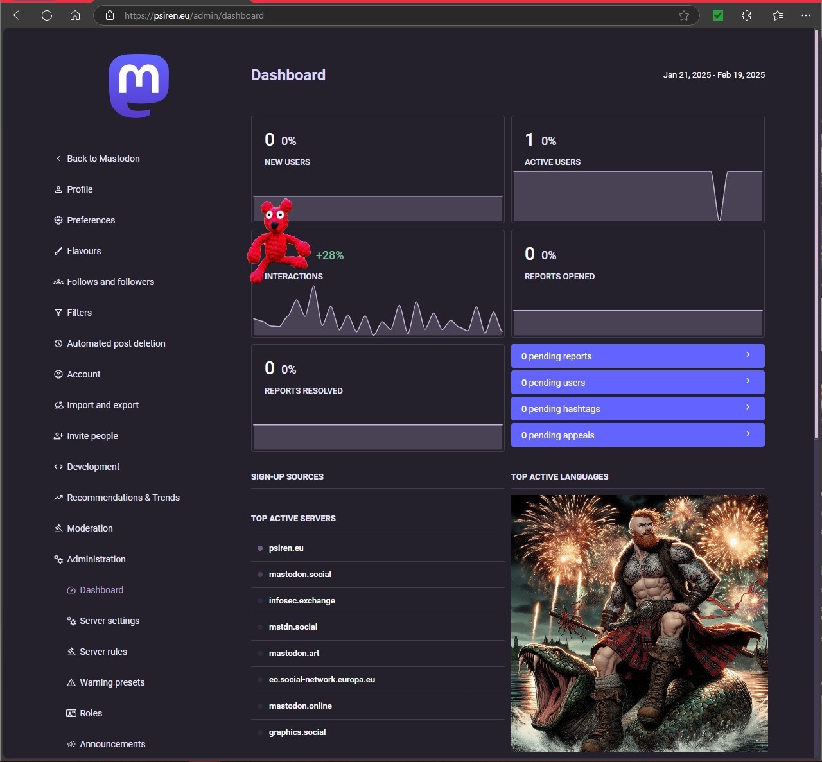822x762 pixels.
Task: Click mastodon.social in top active servers
Action: (300, 575)
